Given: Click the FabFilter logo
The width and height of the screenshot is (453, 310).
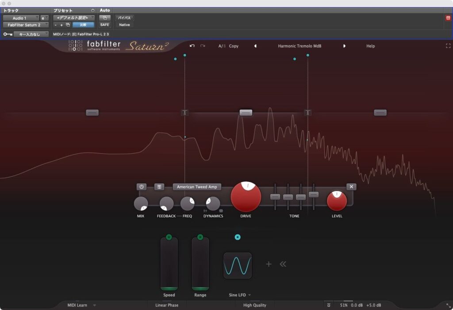Looking at the screenshot, I should pos(95,45).
